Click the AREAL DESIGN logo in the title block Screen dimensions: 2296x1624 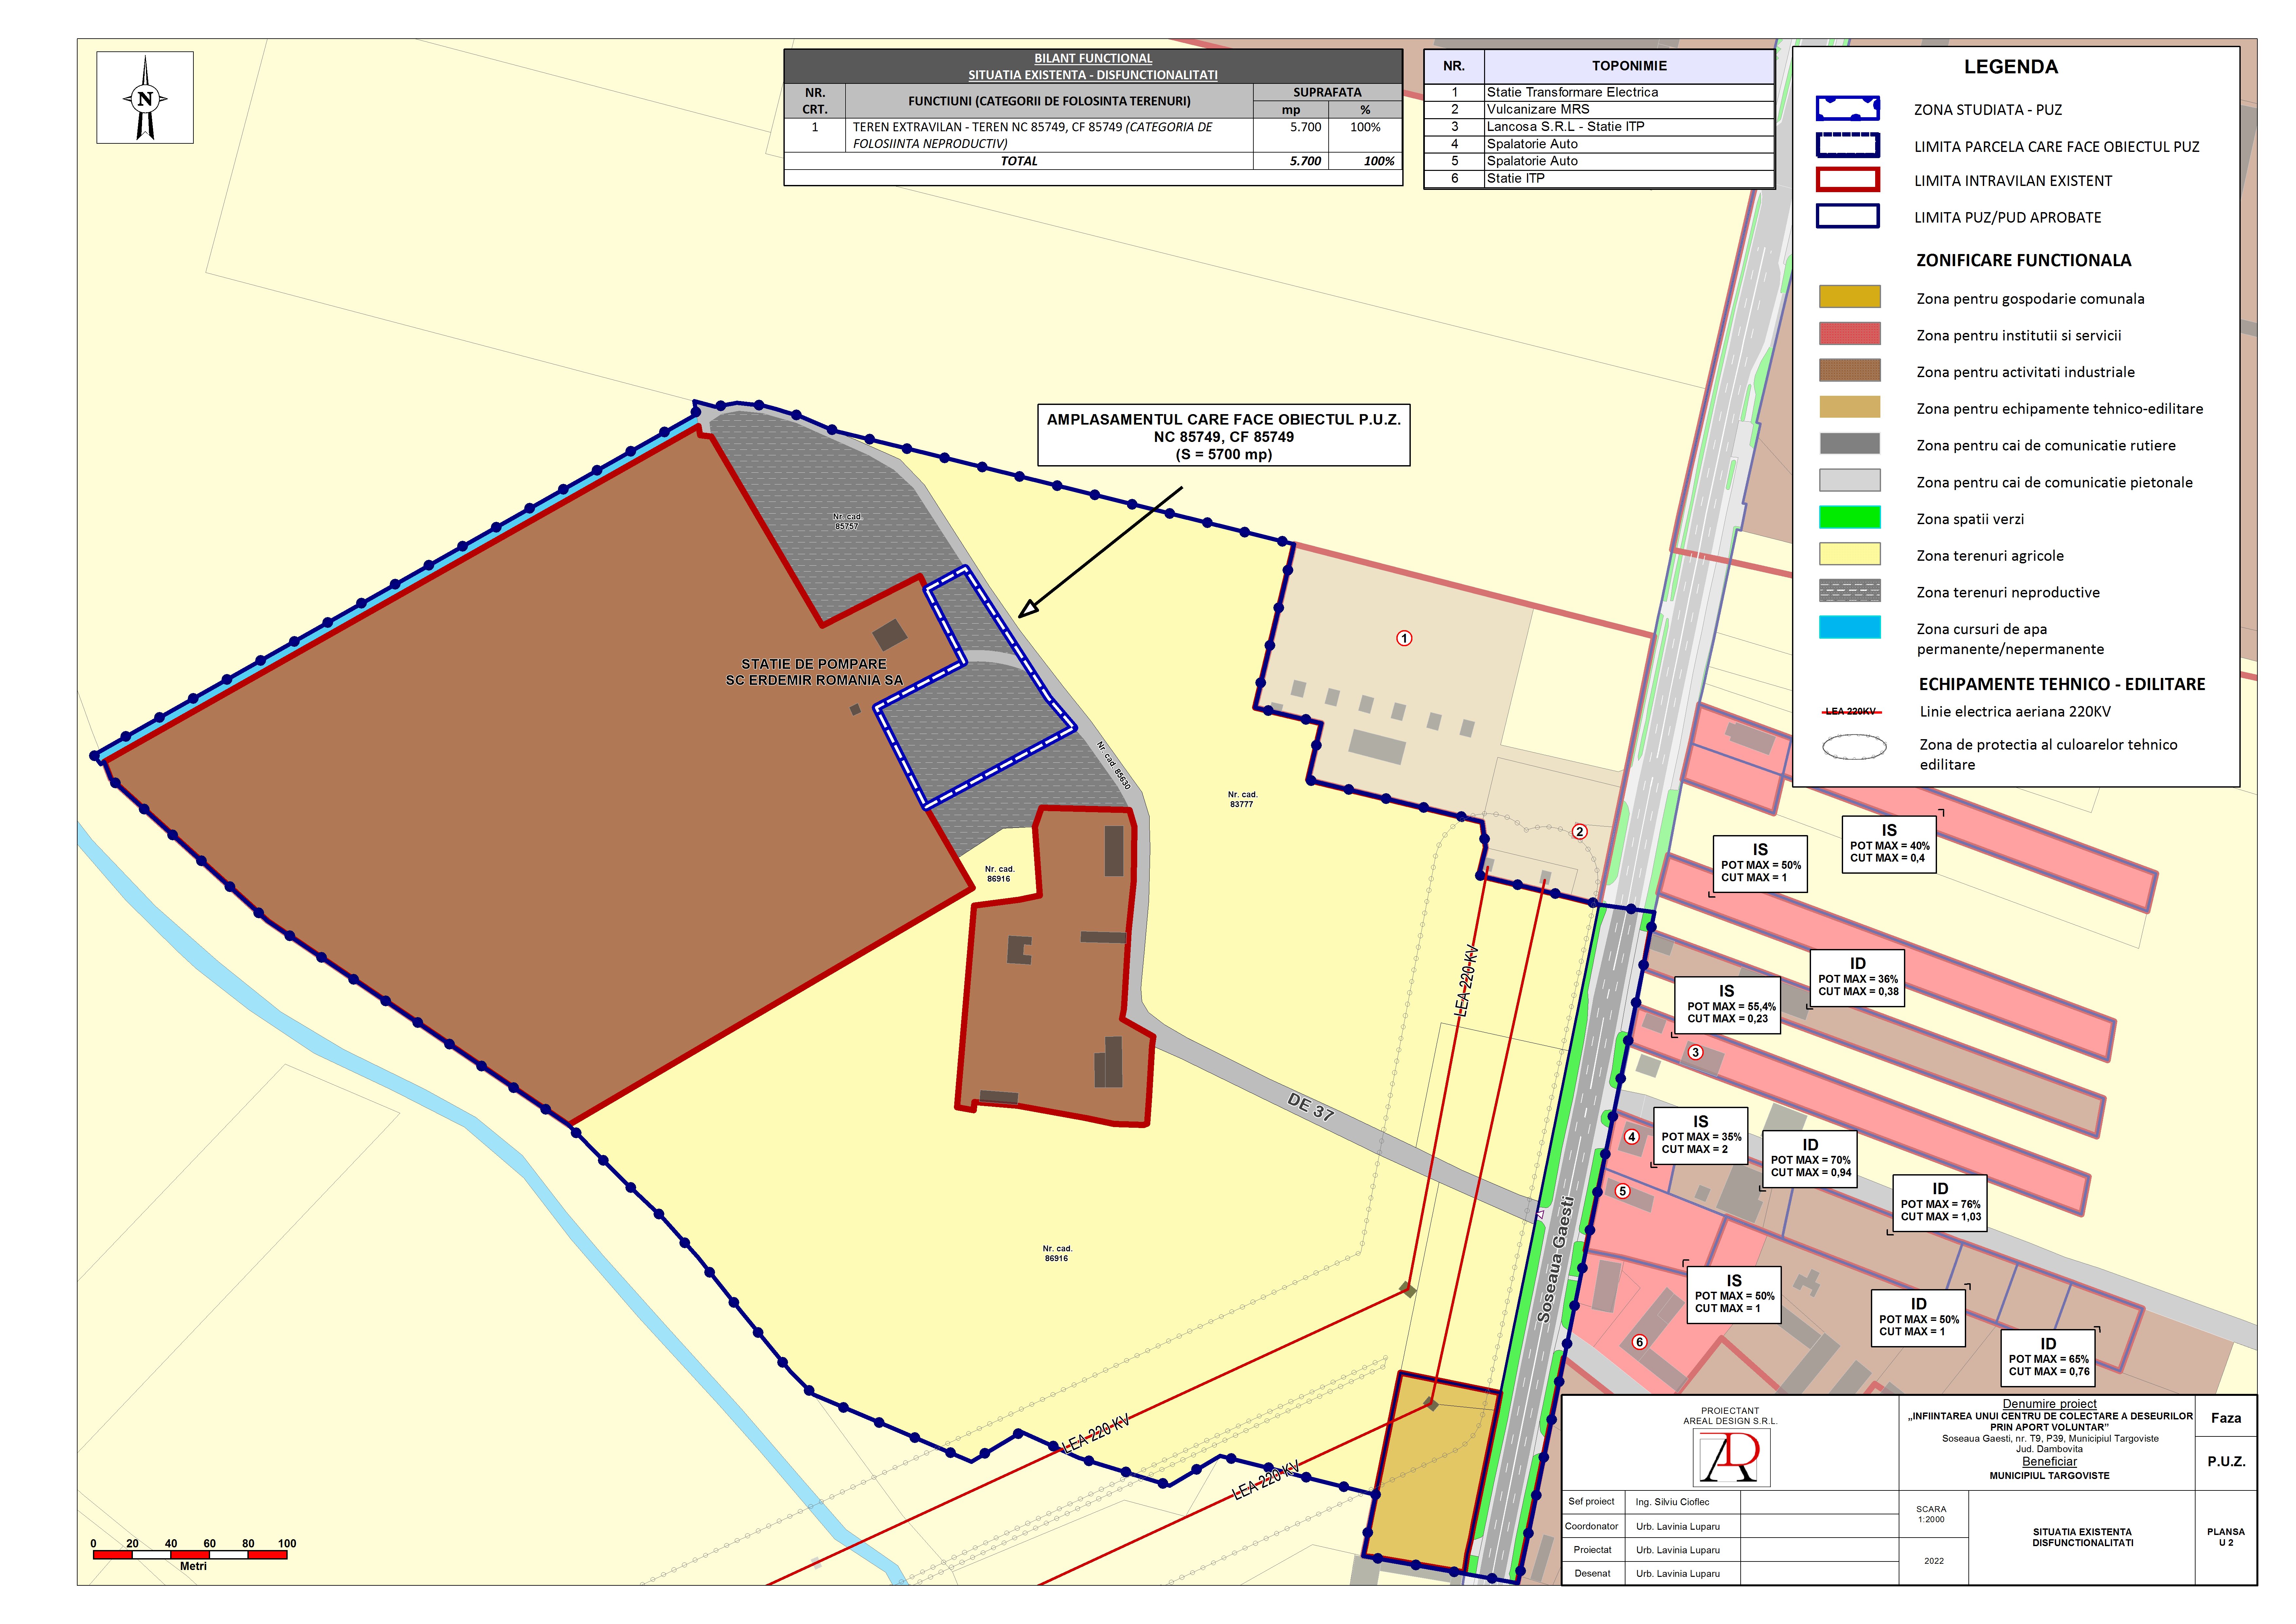coord(1731,1457)
